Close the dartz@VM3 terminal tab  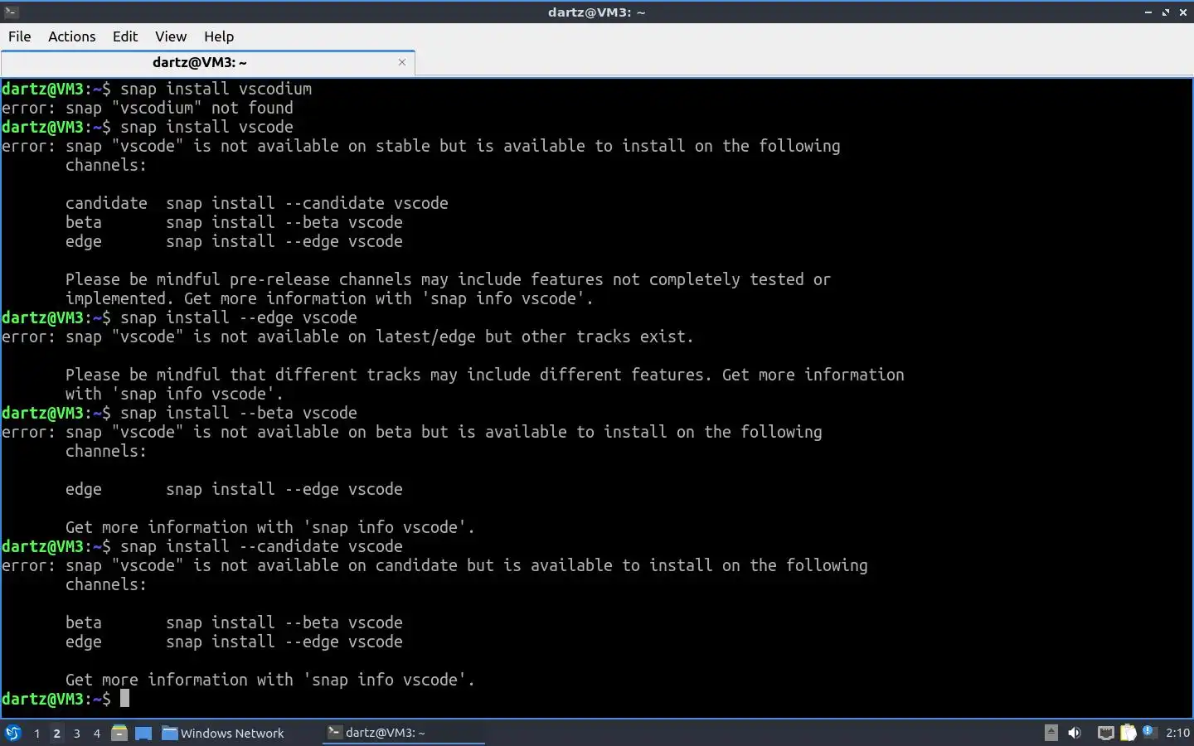402,62
